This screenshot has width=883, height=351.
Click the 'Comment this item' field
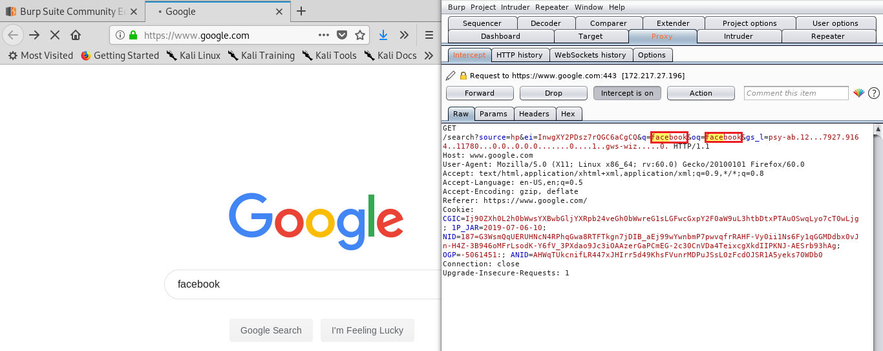796,93
